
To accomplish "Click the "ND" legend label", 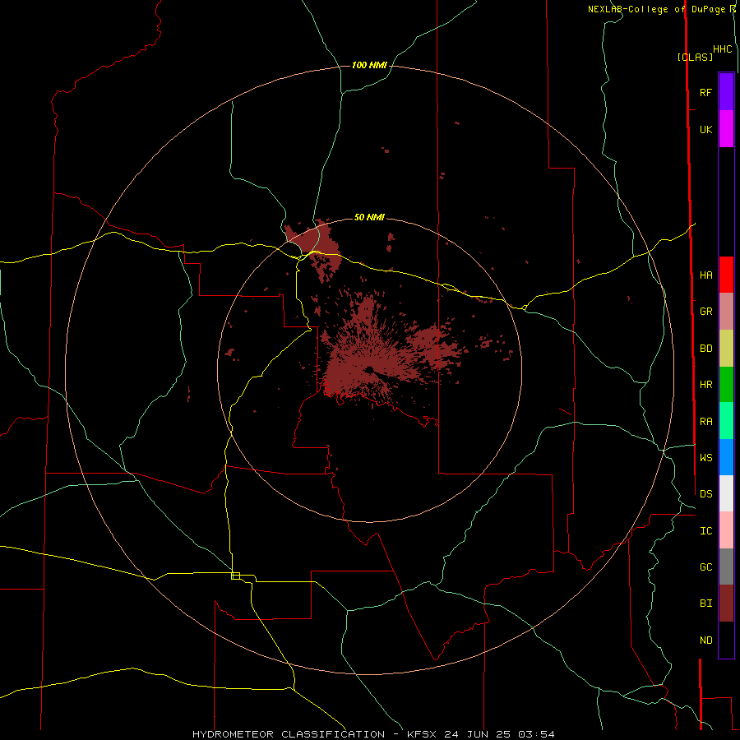I will point(705,641).
